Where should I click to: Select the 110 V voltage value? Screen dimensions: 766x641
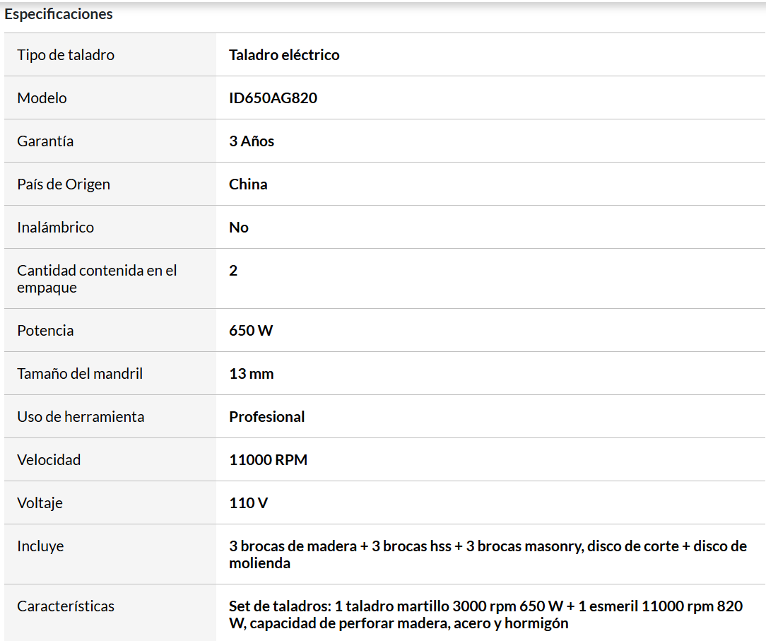coord(249,503)
